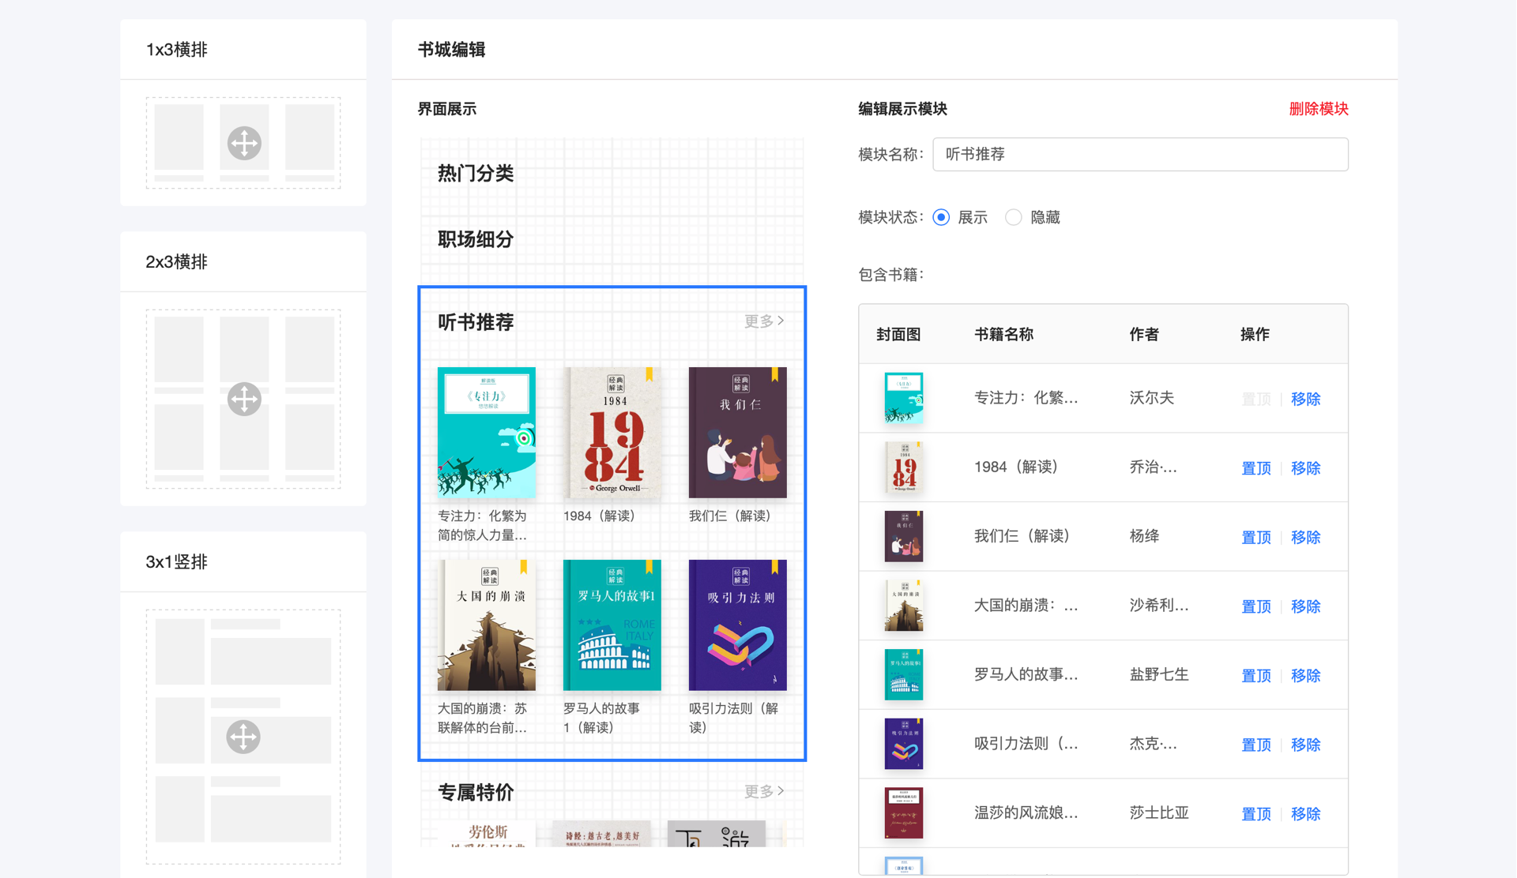This screenshot has height=878, width=1517.
Task: Select the 职场细分 module in preview
Action: click(476, 239)
